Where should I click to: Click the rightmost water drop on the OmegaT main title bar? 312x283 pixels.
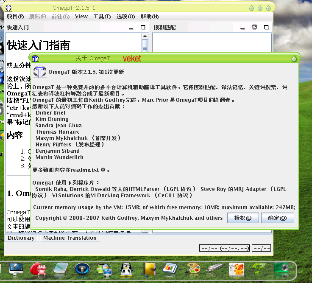tap(268, 8)
